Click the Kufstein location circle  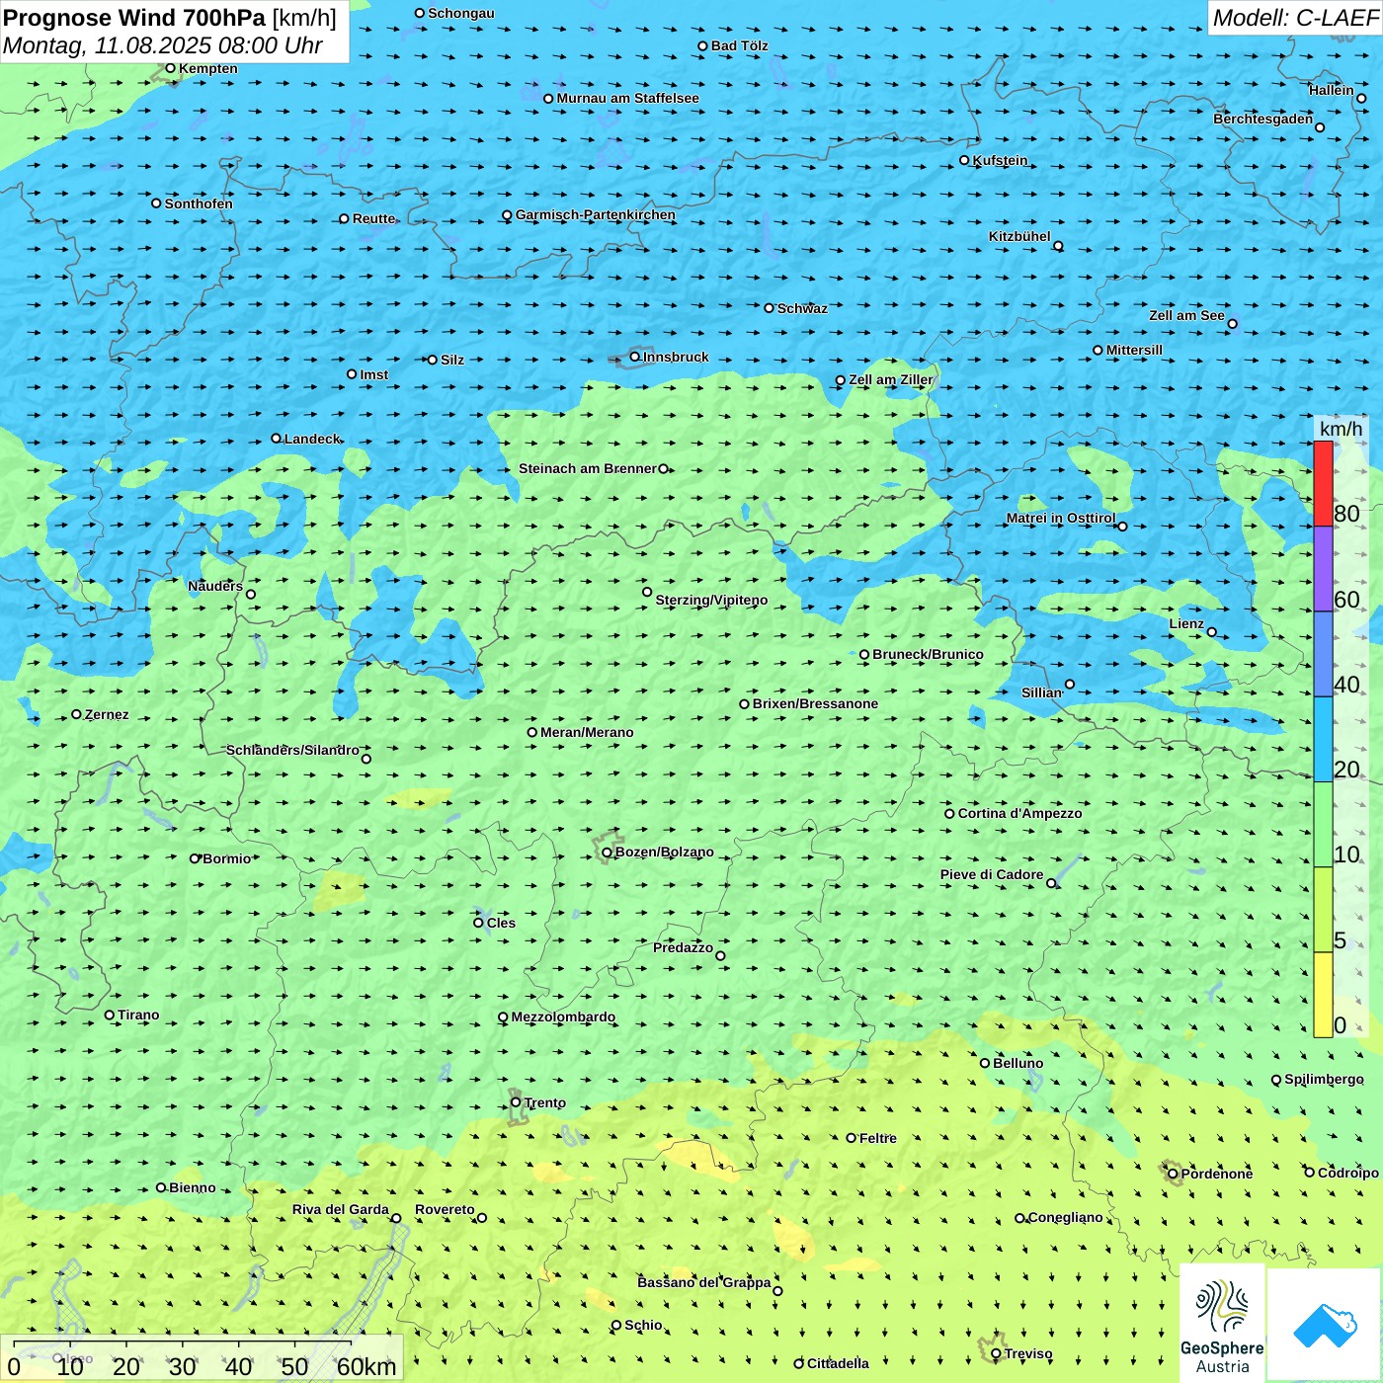click(965, 160)
